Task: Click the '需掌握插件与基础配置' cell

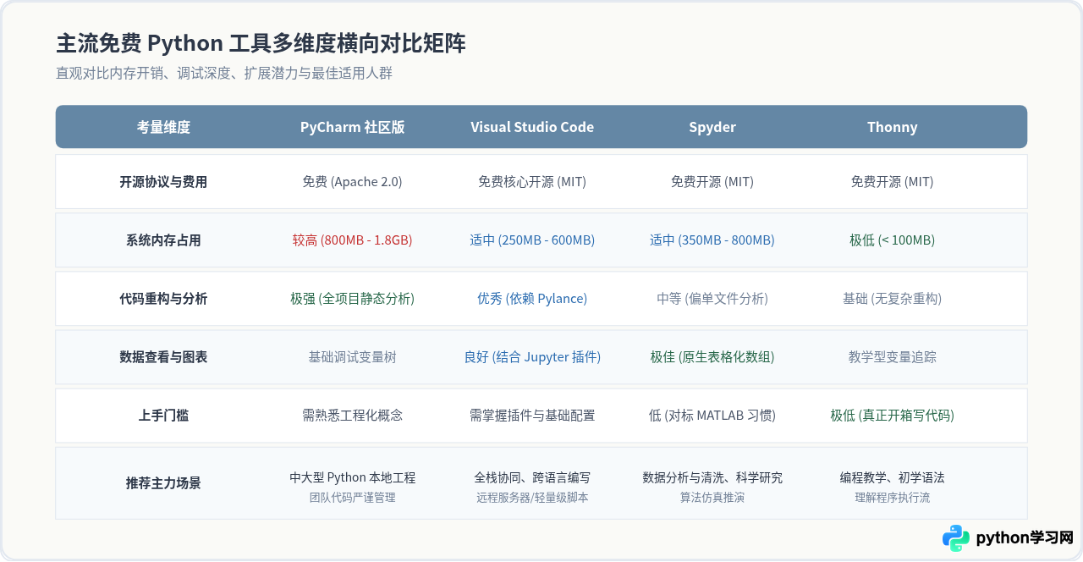Action: (x=532, y=416)
